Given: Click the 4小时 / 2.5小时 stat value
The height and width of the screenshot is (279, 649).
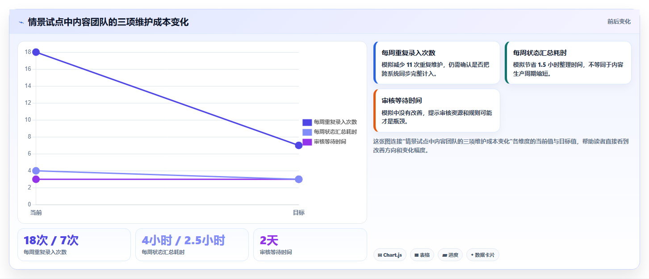Looking at the screenshot, I should 183,241.
